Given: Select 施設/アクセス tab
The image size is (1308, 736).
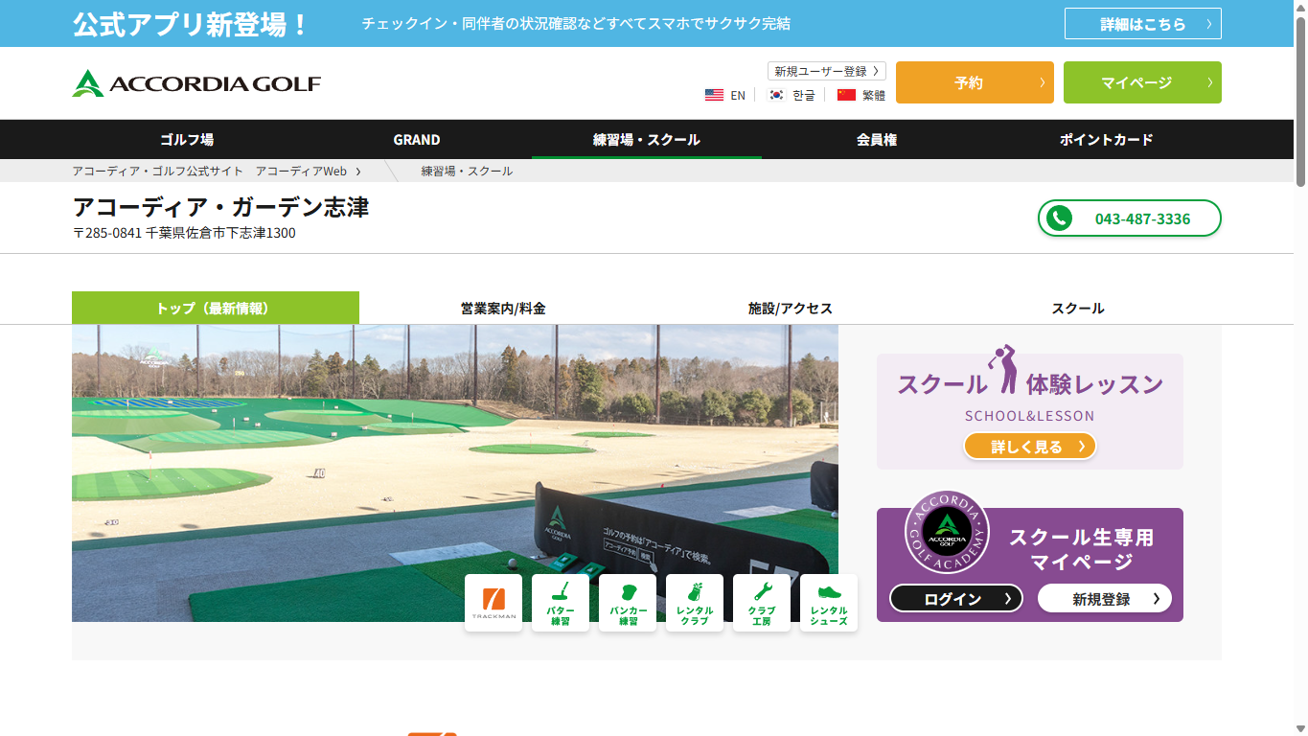Looking at the screenshot, I should (791, 308).
